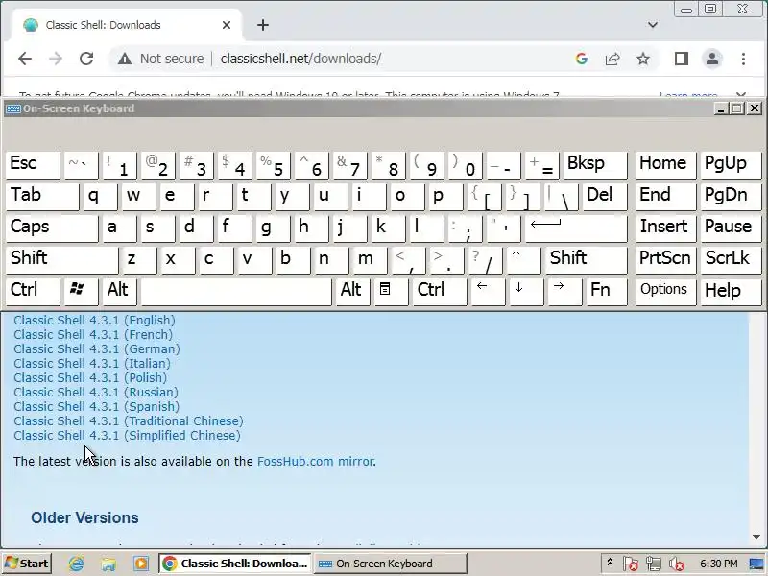768x576 pixels.
Task: Download Classic Shell 4.3.1 (English)
Action: point(94,321)
